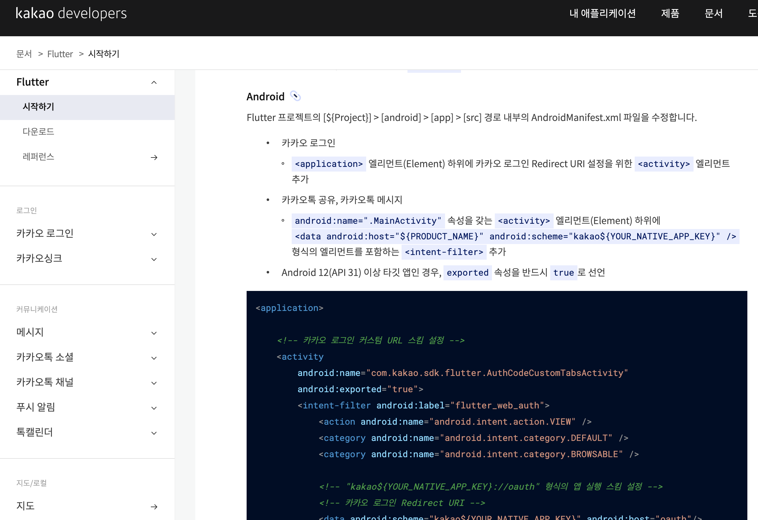The width and height of the screenshot is (758, 520).
Task: Expand the 톡캘린더 section
Action: (154, 433)
